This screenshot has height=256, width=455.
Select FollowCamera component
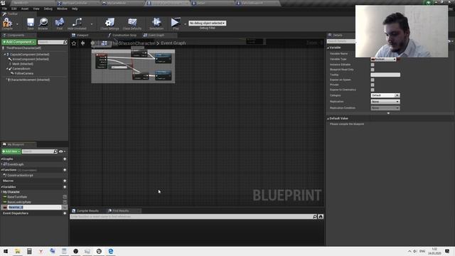pos(24,73)
